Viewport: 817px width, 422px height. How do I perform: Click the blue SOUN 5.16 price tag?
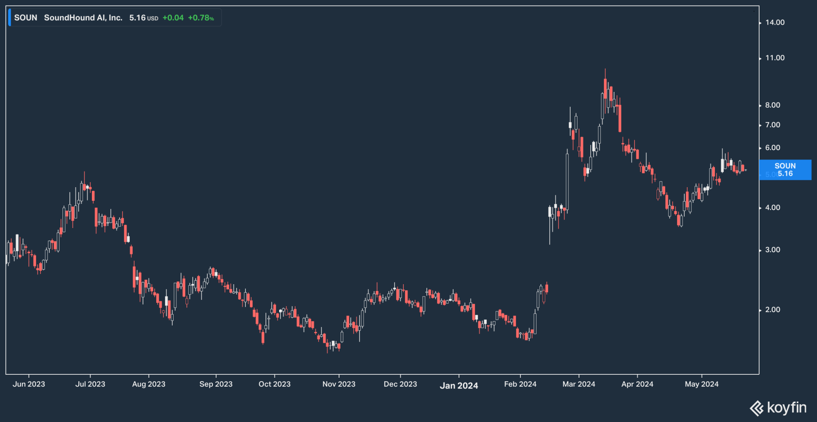tap(785, 170)
